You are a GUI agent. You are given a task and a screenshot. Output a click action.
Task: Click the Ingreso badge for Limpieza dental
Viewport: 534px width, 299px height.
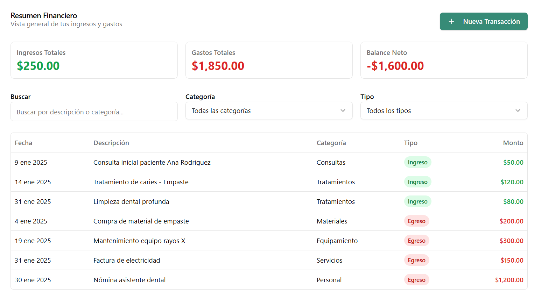pyautogui.click(x=417, y=201)
